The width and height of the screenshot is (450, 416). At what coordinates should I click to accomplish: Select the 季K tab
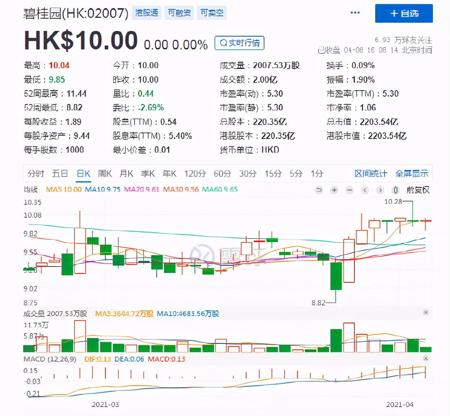coord(148,173)
